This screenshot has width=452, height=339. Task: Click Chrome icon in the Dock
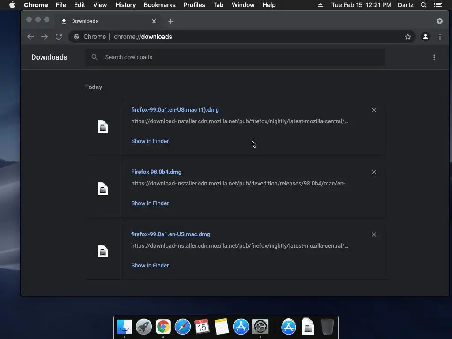[x=163, y=327]
